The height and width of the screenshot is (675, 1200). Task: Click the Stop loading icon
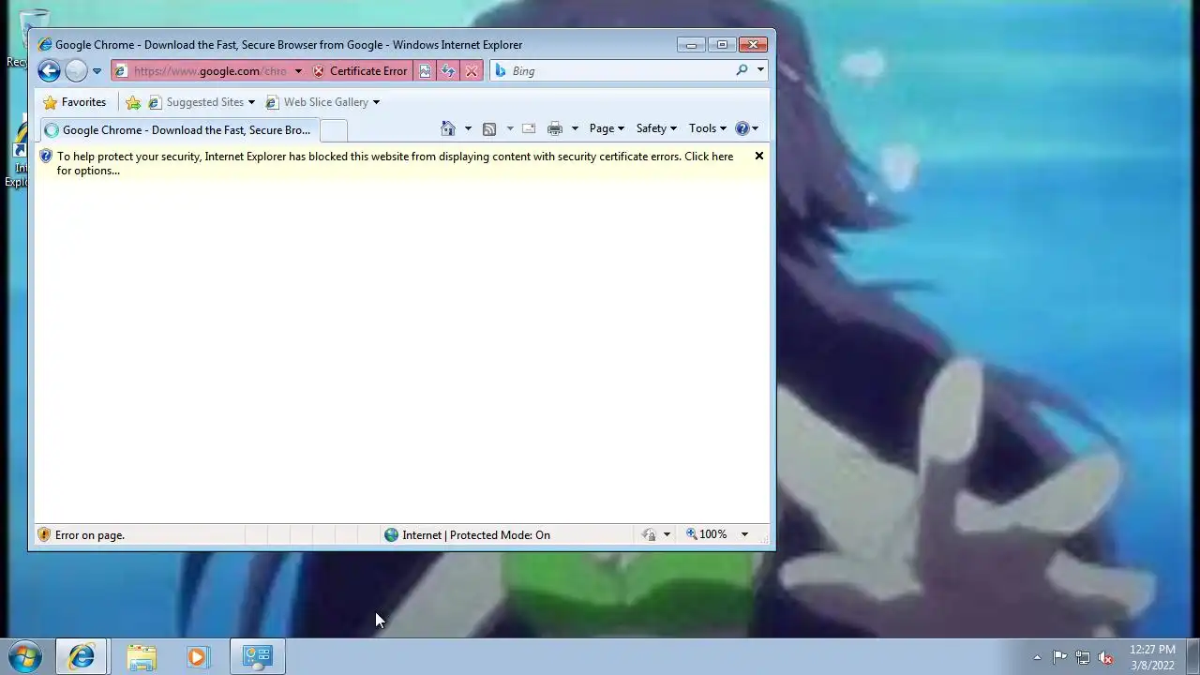click(x=472, y=71)
